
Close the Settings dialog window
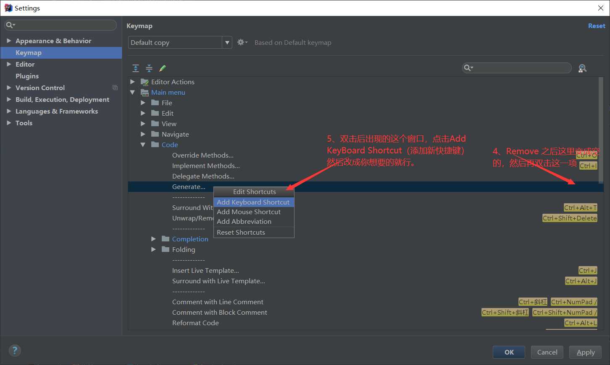601,8
